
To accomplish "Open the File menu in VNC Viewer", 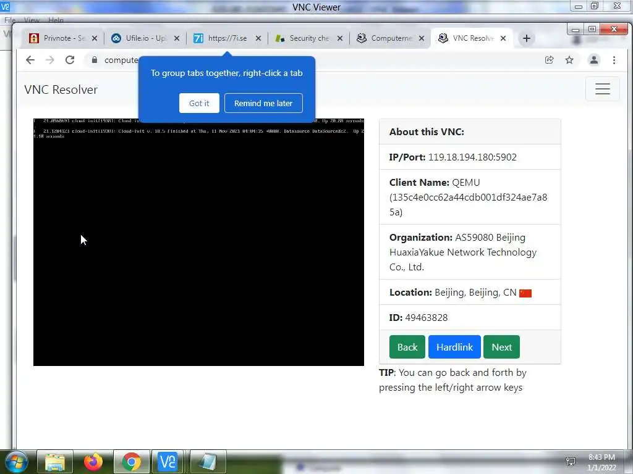I will pyautogui.click(x=10, y=20).
